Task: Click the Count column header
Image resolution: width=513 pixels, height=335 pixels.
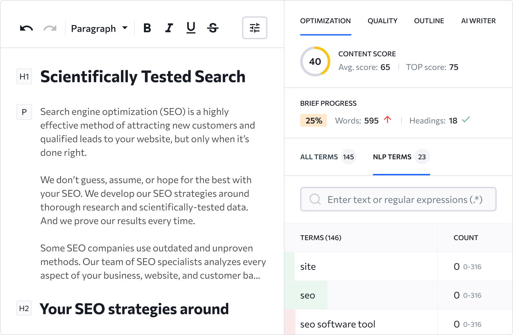Action: pos(466,238)
